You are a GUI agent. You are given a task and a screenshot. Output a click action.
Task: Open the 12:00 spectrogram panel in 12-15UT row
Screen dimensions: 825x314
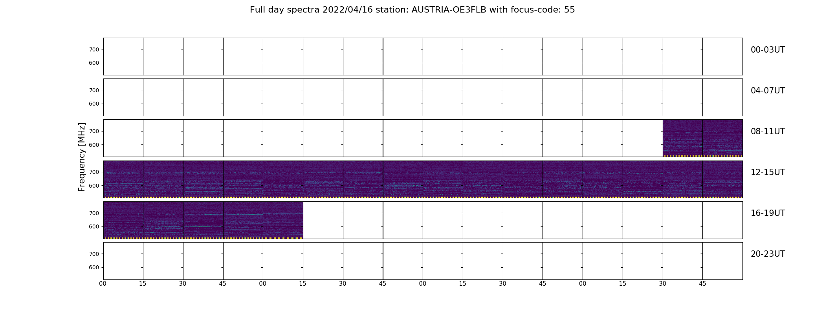pos(123,179)
